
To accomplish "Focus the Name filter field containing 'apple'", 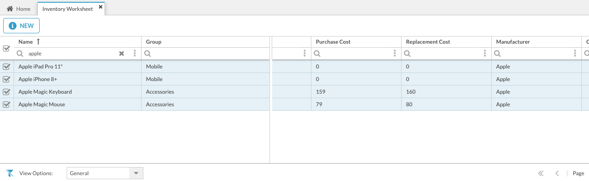I will pyautogui.click(x=71, y=54).
